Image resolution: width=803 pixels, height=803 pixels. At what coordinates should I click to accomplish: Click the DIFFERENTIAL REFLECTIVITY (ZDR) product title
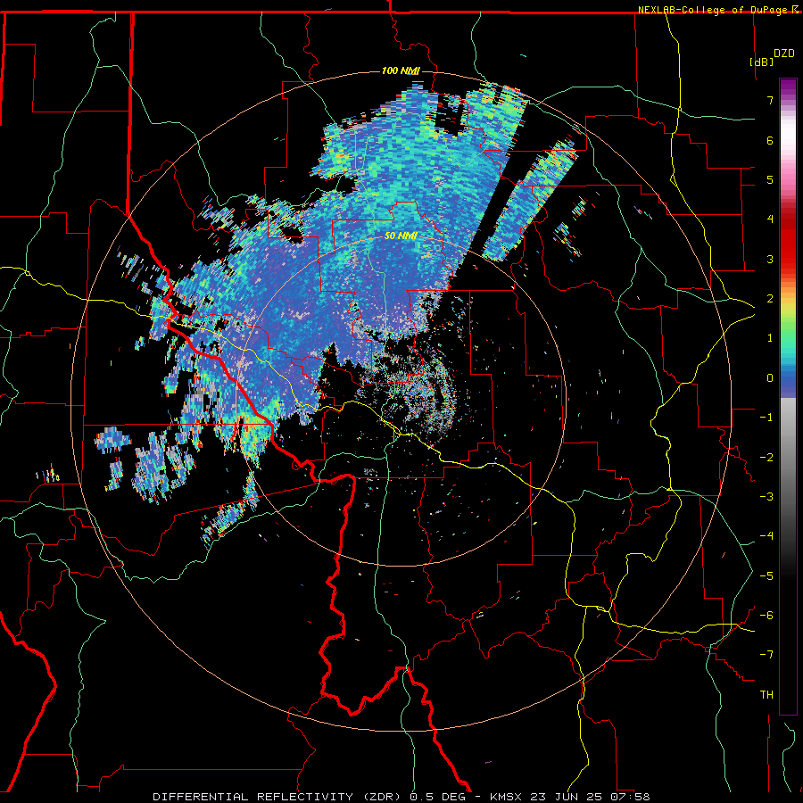click(279, 797)
